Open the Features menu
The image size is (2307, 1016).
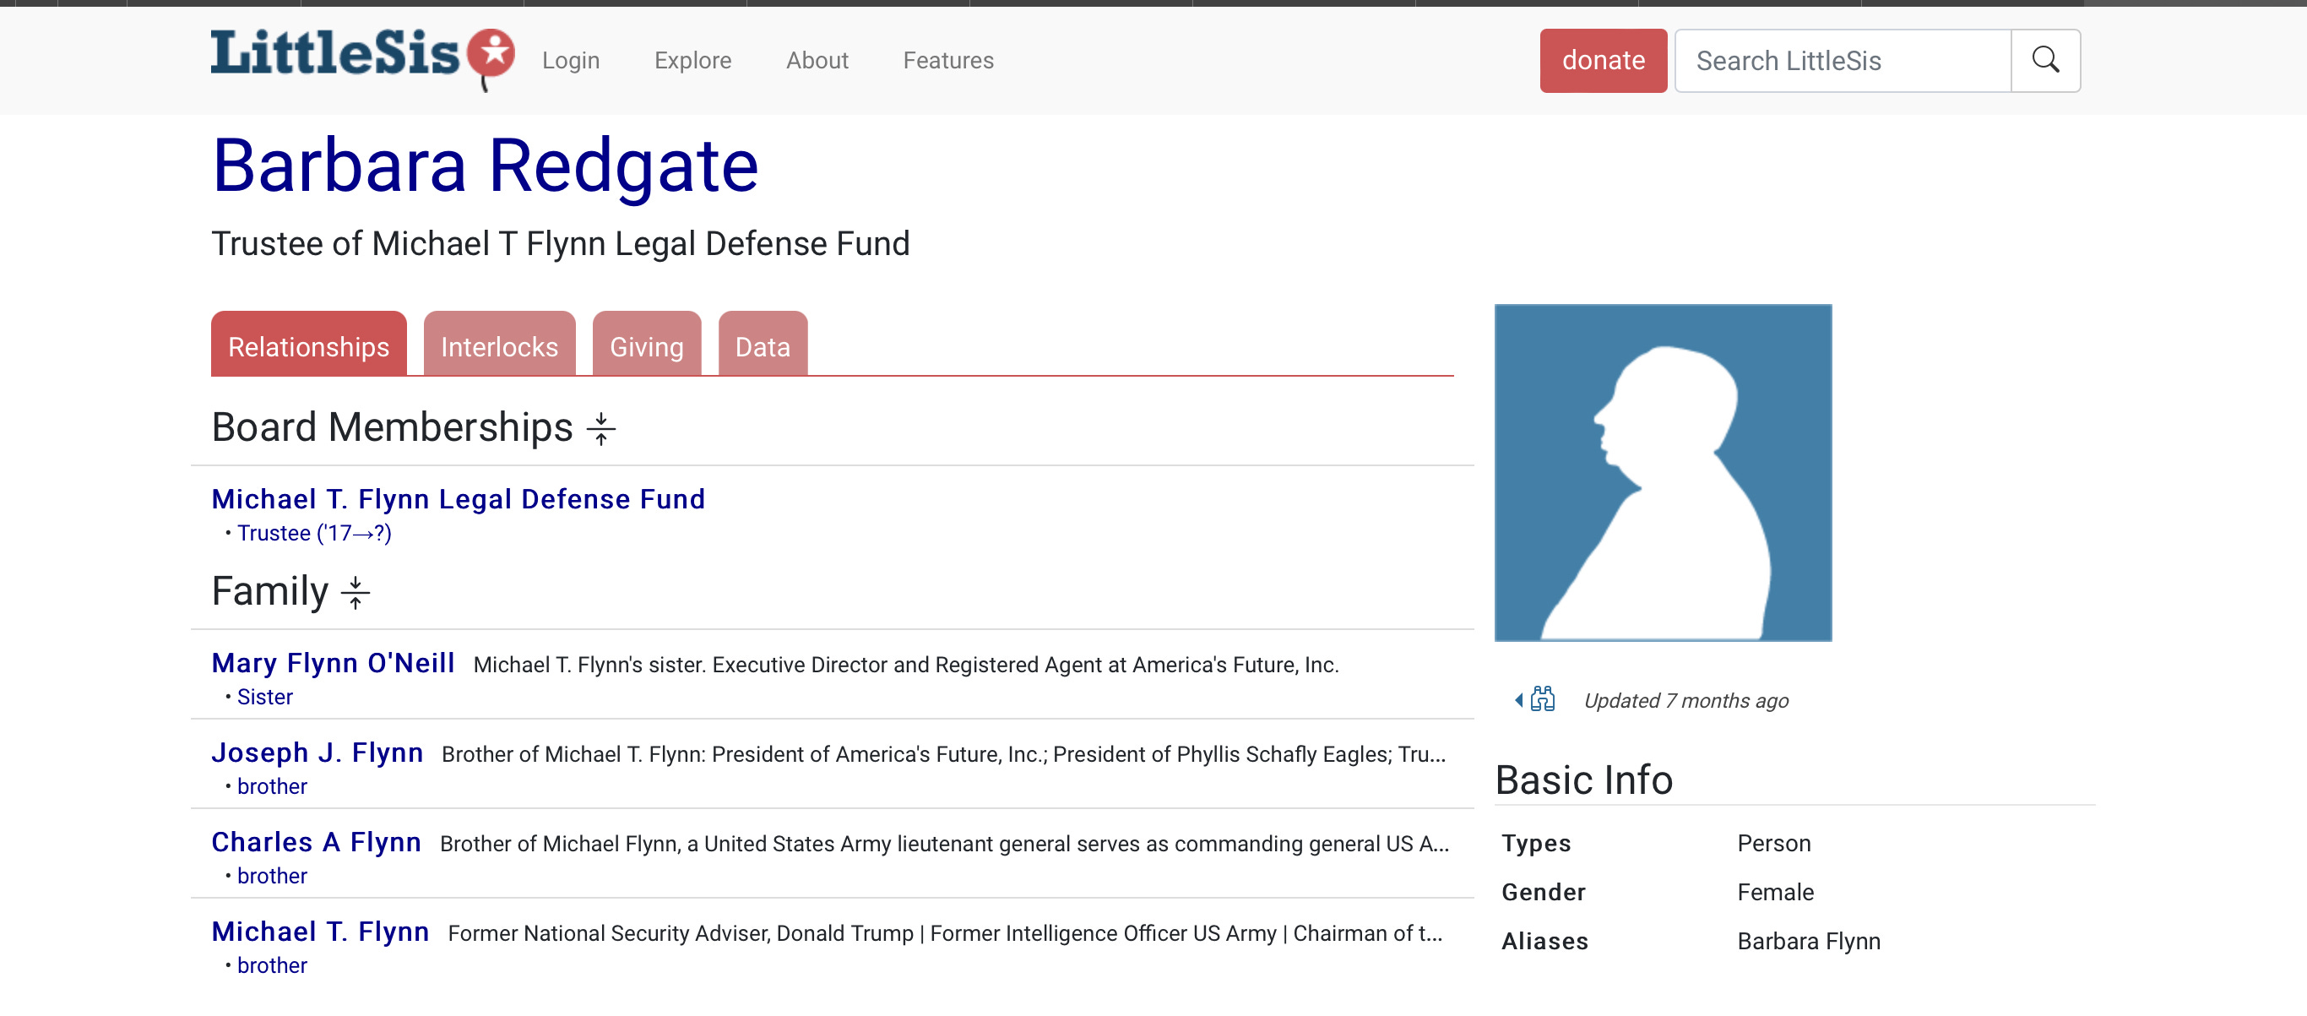tap(947, 60)
